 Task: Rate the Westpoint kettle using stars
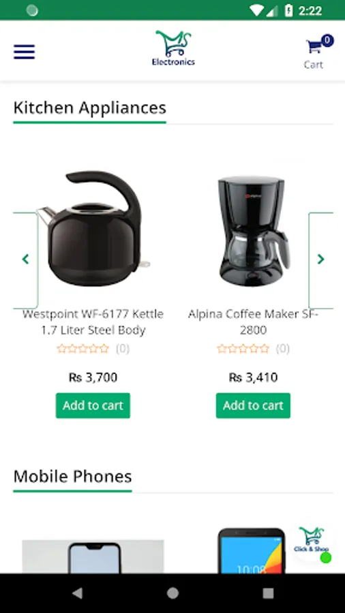pos(83,348)
